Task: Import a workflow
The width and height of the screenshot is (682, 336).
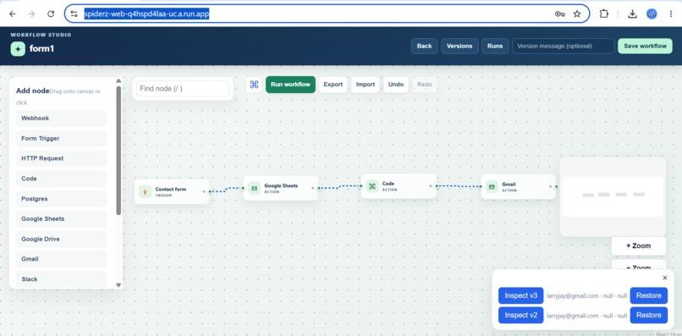Action: coord(366,85)
